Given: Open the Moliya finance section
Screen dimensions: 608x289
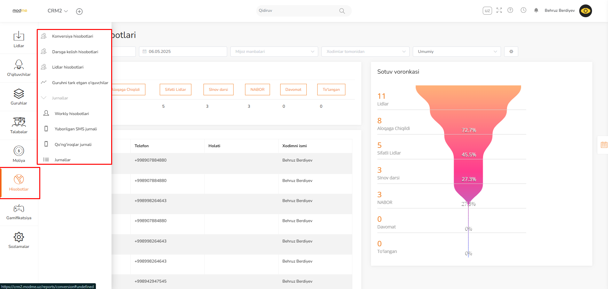Looking at the screenshot, I should click(19, 154).
